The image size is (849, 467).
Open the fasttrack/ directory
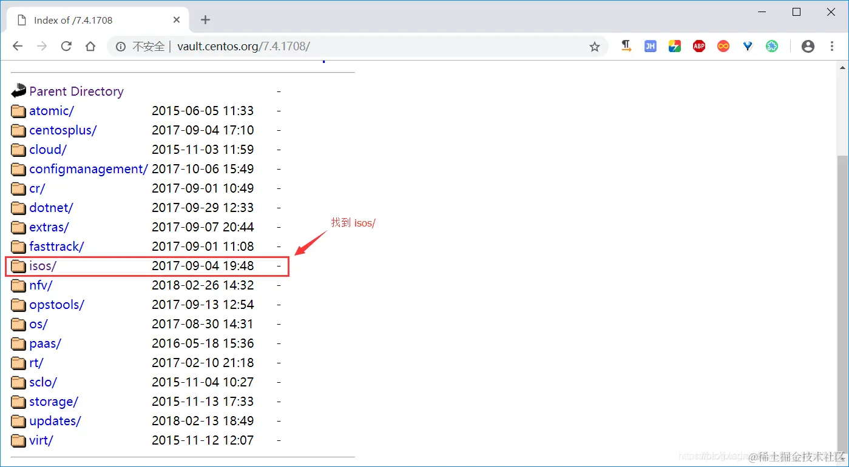(x=56, y=247)
